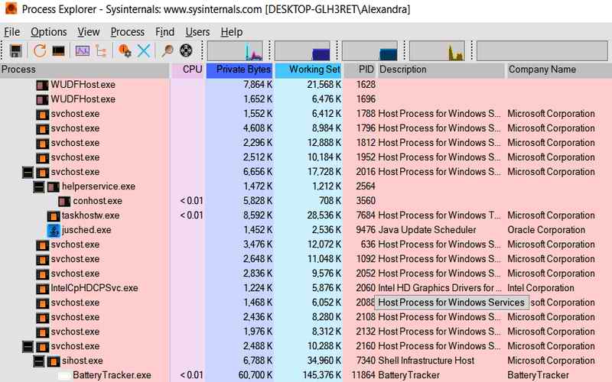Open the Users menu
The image size is (612, 382).
click(197, 32)
